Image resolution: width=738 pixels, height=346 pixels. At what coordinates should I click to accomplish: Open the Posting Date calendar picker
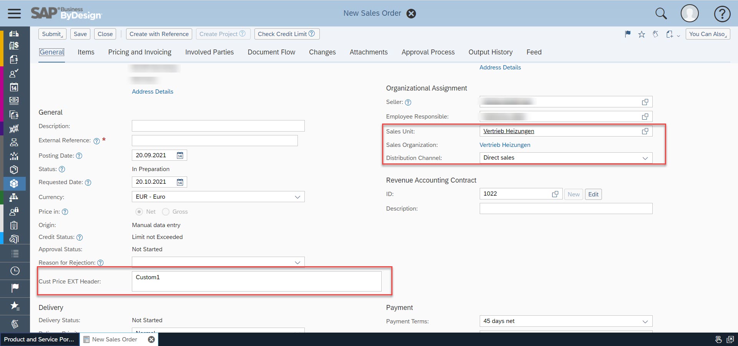[x=180, y=155]
